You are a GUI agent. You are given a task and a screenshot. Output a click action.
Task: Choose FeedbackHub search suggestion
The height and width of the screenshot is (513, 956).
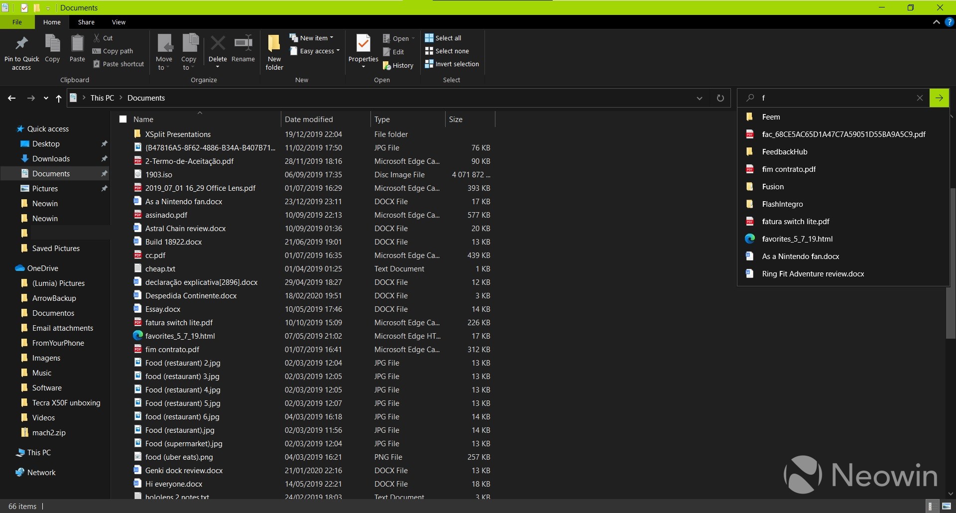pos(843,152)
